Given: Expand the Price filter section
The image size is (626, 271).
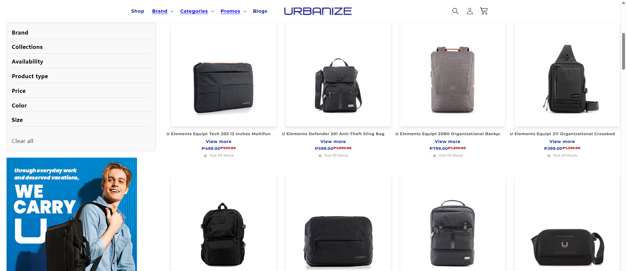Looking at the screenshot, I should coord(81,91).
